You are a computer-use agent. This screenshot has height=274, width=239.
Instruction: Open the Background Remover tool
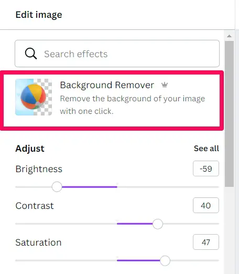[112, 100]
